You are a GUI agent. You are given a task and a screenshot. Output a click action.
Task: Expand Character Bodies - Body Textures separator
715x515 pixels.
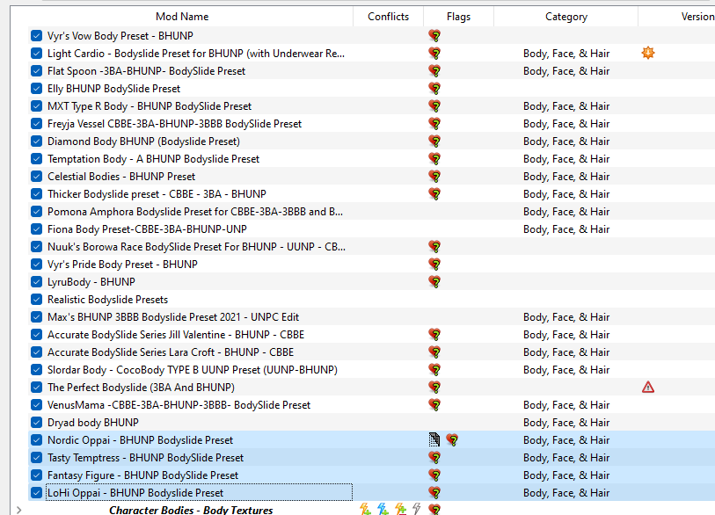[18, 510]
